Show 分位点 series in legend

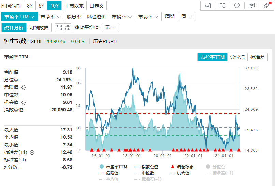tap(215, 167)
